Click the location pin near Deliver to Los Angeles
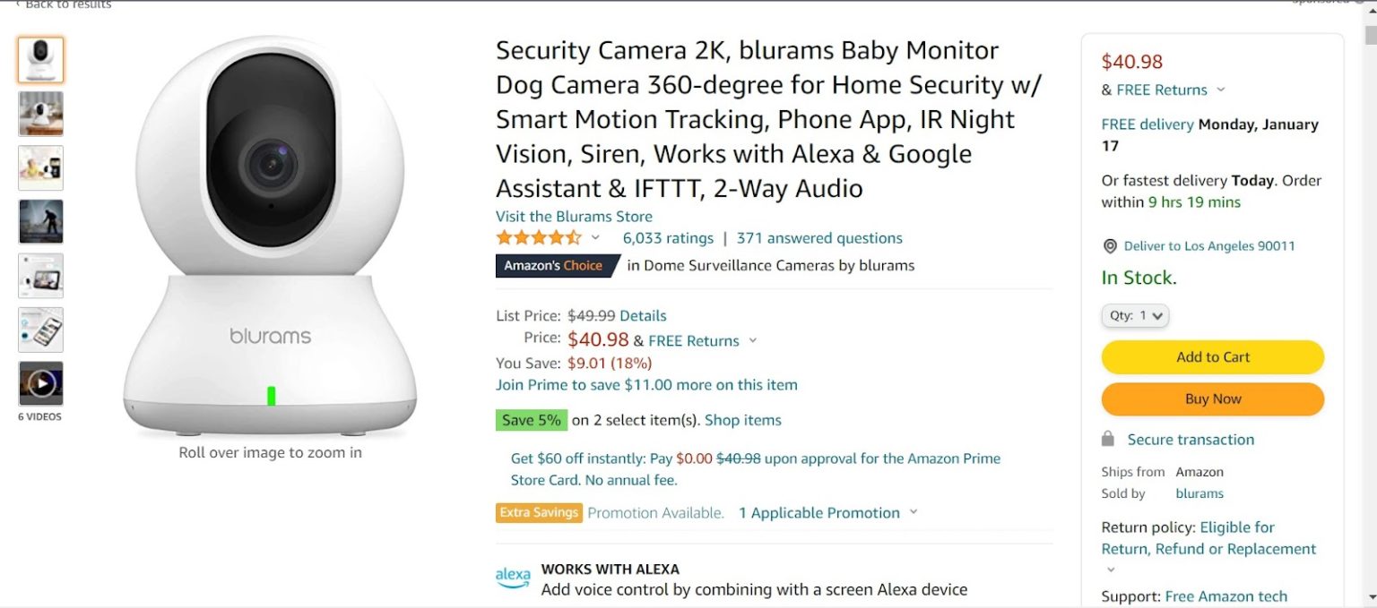The width and height of the screenshot is (1377, 608). point(1109,246)
